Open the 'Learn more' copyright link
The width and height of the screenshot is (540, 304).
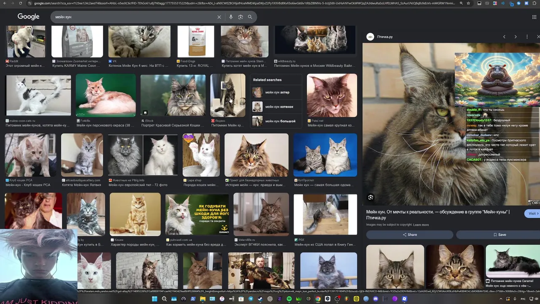(421, 225)
